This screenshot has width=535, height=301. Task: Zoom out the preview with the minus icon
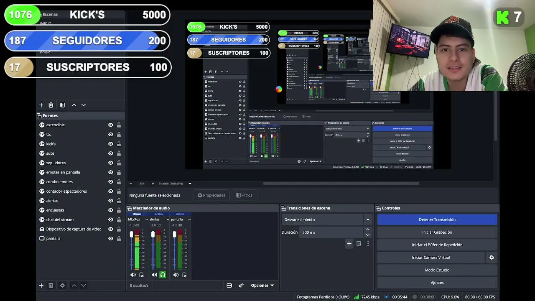click(131, 184)
